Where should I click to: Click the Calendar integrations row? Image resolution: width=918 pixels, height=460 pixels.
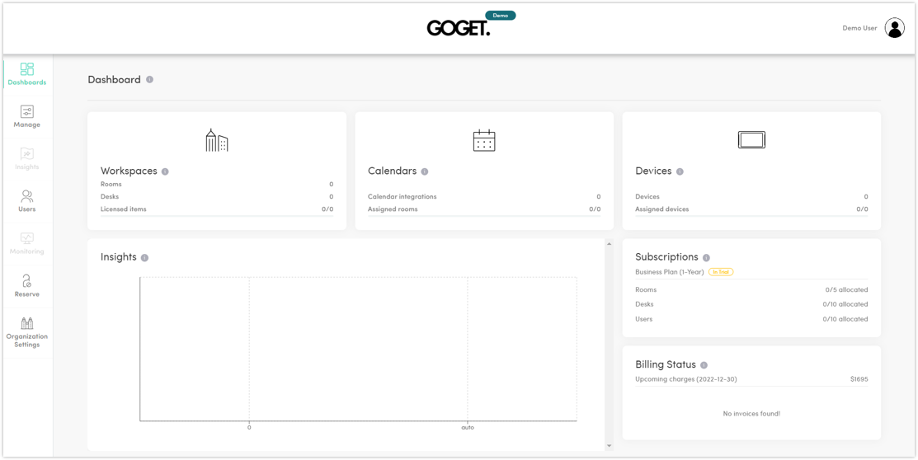click(x=484, y=197)
